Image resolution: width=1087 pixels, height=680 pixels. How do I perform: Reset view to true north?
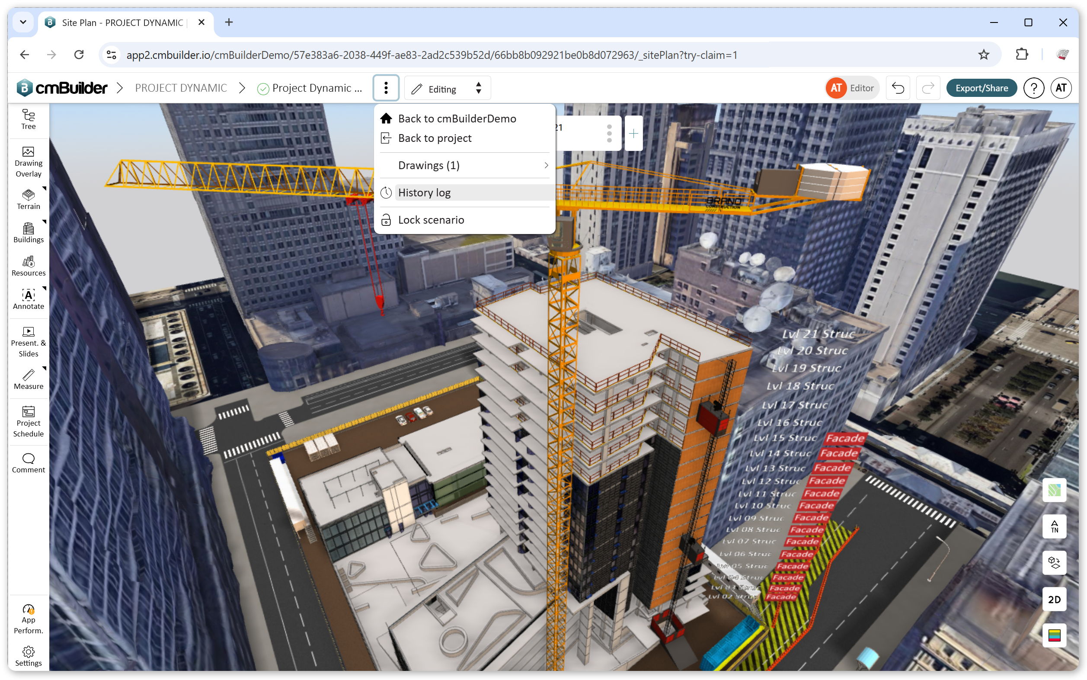(x=1054, y=526)
